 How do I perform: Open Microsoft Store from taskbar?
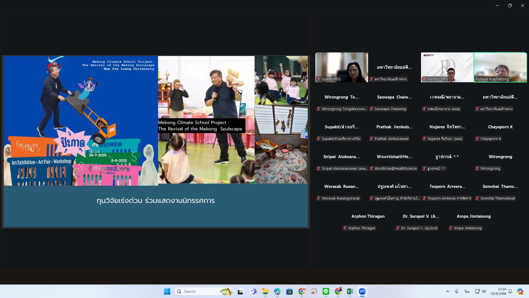(289, 291)
